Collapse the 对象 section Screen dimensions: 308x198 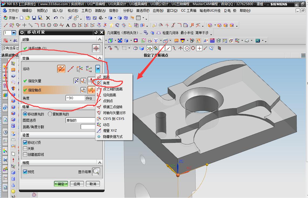(100, 39)
